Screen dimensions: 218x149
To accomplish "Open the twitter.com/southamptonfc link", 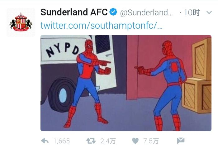I will pos(101,26).
